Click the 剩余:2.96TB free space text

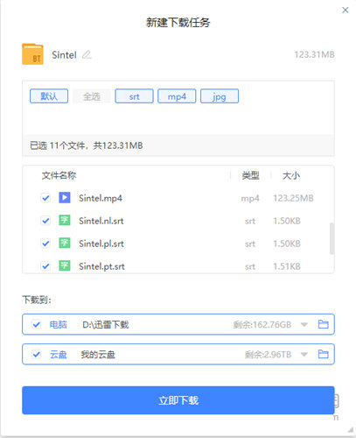(x=268, y=355)
